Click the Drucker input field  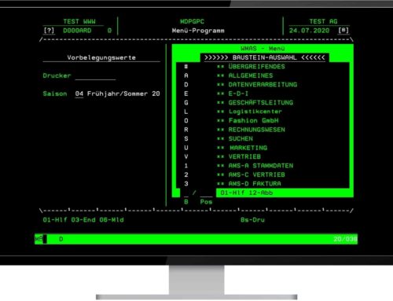95,76
